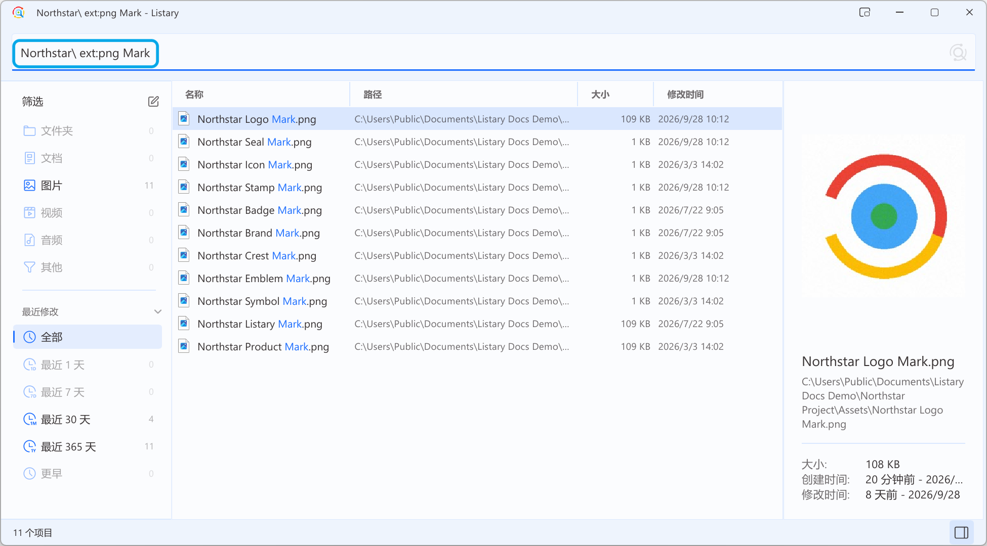The image size is (987, 546).
Task: Select the 全部 time filter
Action: pyautogui.click(x=88, y=337)
